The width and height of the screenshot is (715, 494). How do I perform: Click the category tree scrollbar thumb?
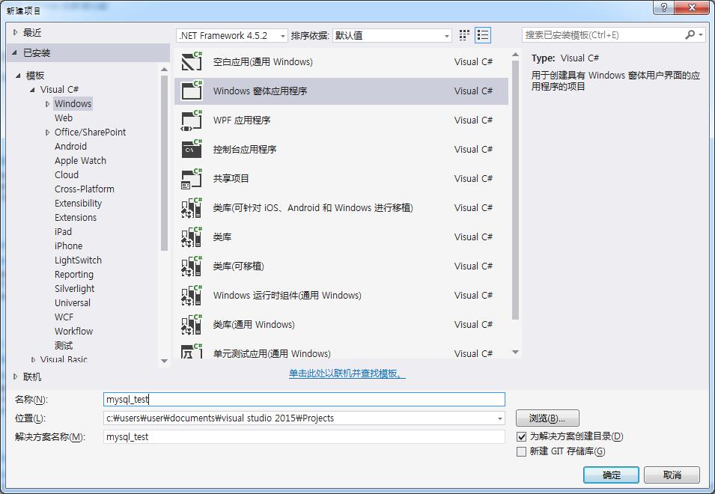coord(164,162)
